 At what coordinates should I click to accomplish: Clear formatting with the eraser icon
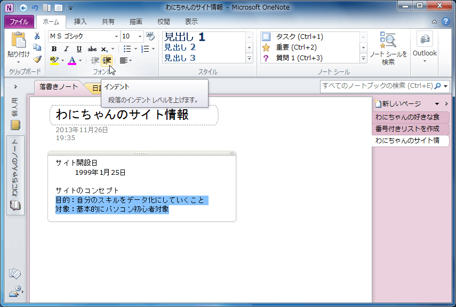pos(150,36)
